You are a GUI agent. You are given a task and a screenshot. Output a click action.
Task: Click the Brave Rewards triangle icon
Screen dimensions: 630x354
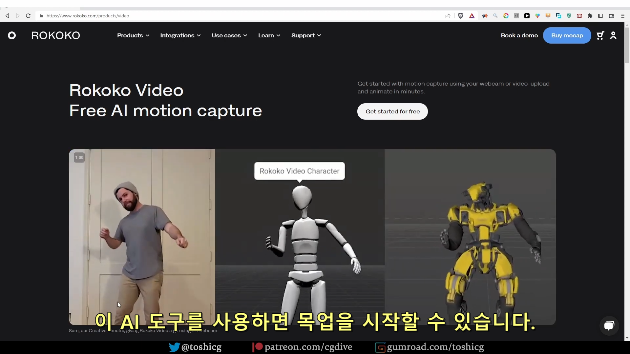point(472,16)
